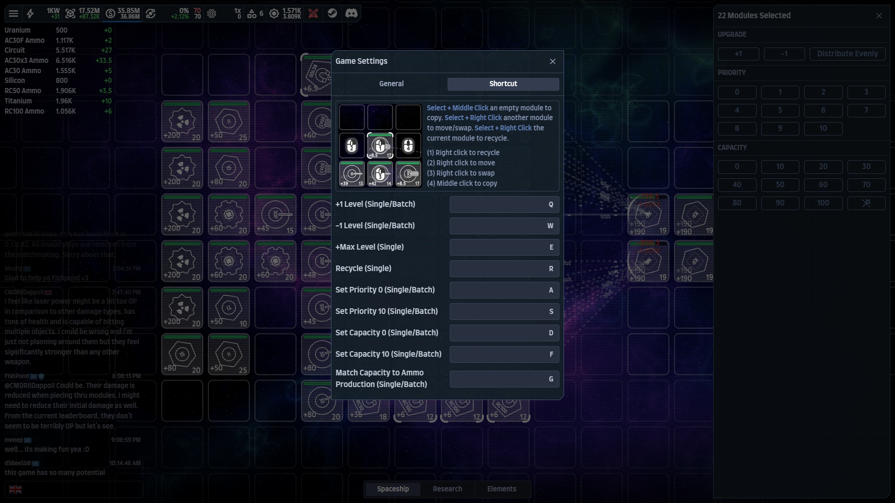Edit the Set Capacity 0 shortcut field
This screenshot has width=895, height=503.
[504, 333]
